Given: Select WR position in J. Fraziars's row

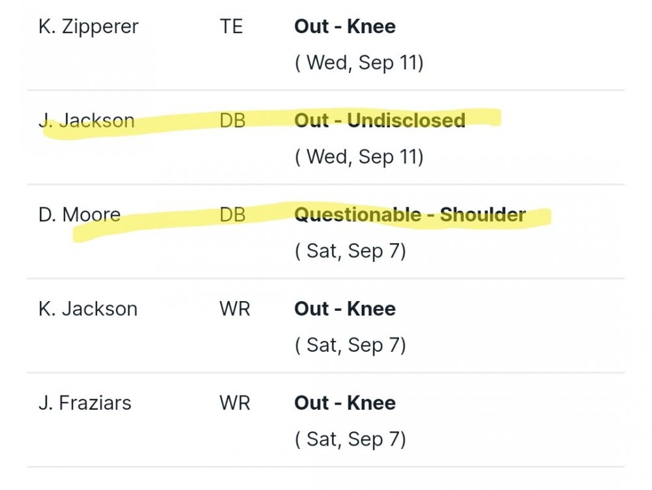Looking at the screenshot, I should [x=235, y=403].
